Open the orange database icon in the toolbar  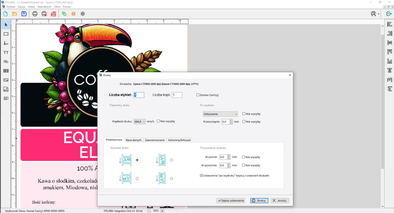[73, 14]
